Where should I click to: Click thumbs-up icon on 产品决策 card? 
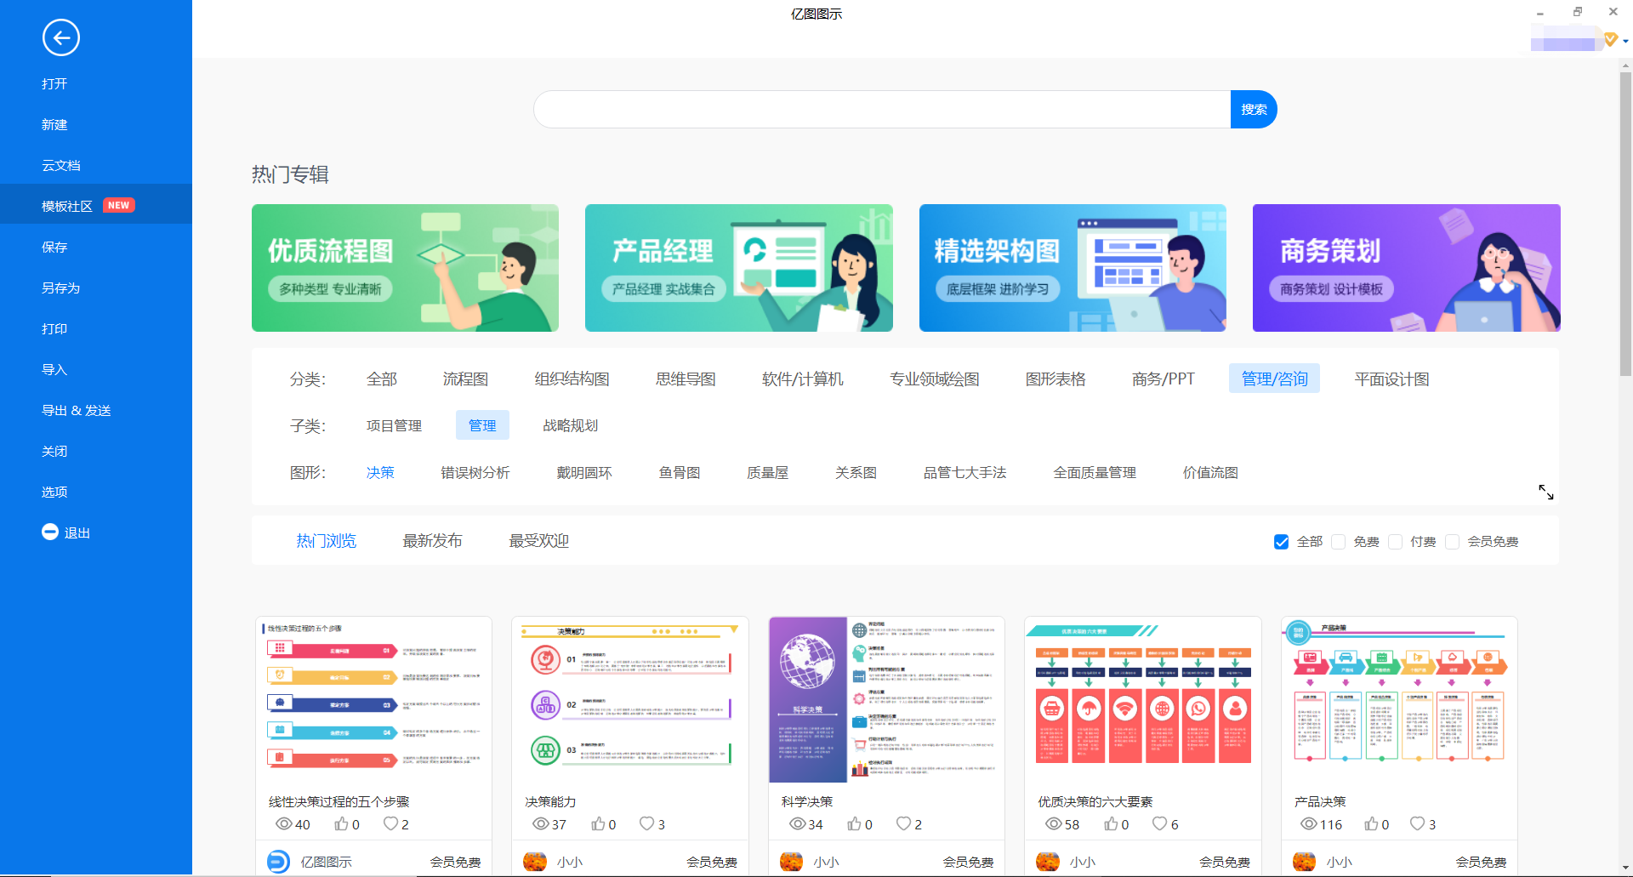click(1371, 823)
